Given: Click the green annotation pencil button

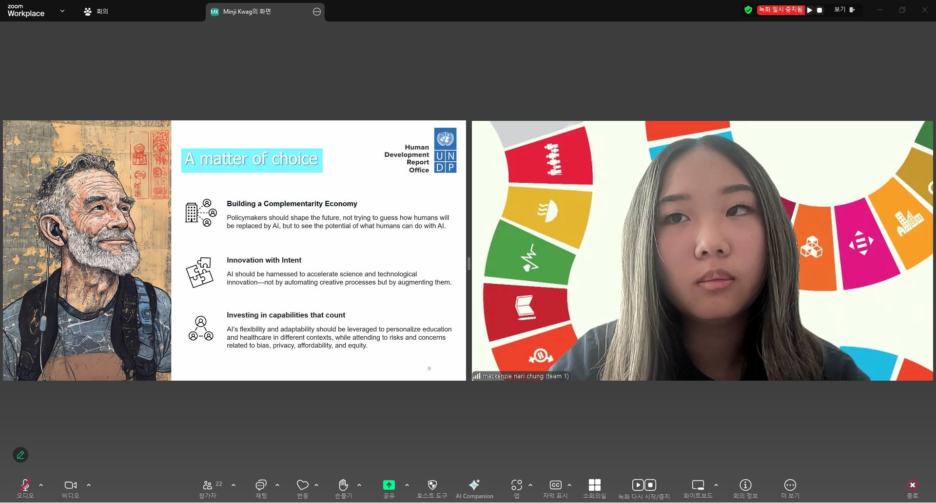Looking at the screenshot, I should click(x=20, y=455).
